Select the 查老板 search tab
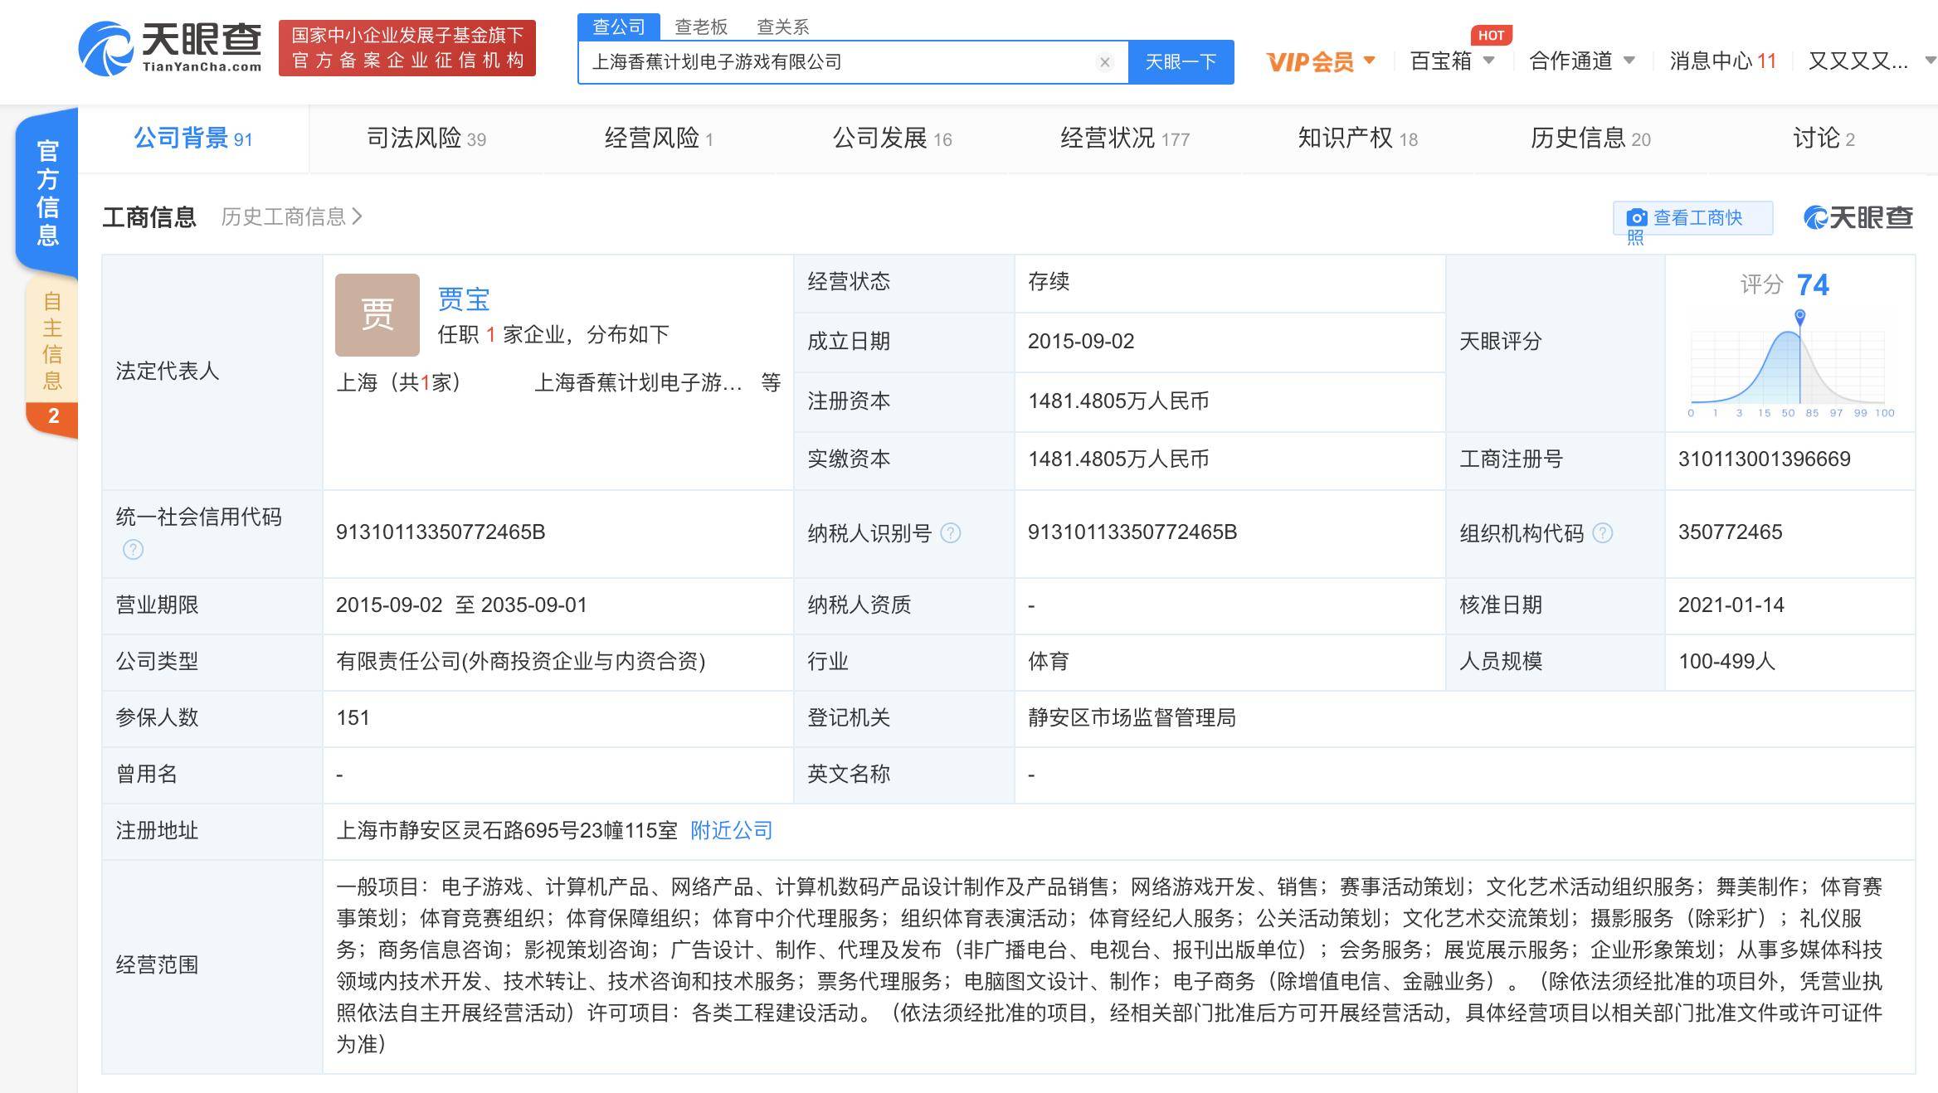The image size is (1938, 1093). [x=701, y=27]
